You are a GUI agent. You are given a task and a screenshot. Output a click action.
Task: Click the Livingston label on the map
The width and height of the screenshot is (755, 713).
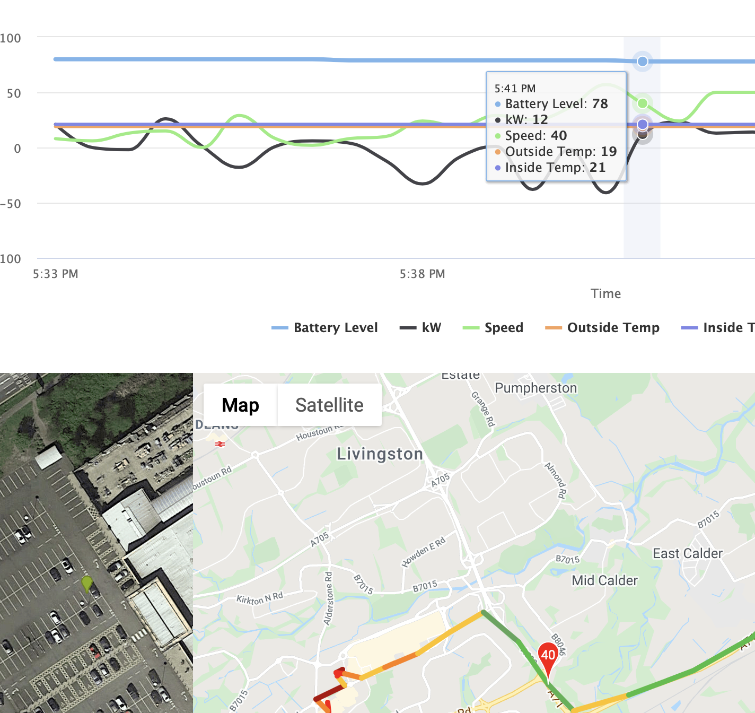(x=380, y=454)
